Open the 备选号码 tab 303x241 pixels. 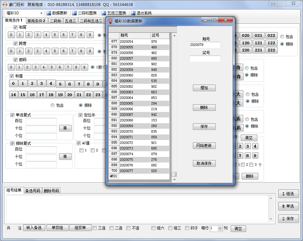click(33, 190)
